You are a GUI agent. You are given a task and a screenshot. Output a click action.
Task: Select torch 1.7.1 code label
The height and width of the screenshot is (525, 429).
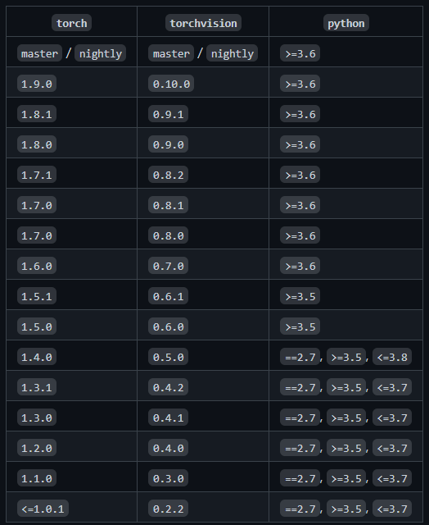pyautogui.click(x=37, y=175)
